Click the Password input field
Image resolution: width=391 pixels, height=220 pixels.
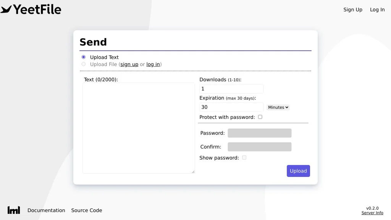[x=260, y=133]
